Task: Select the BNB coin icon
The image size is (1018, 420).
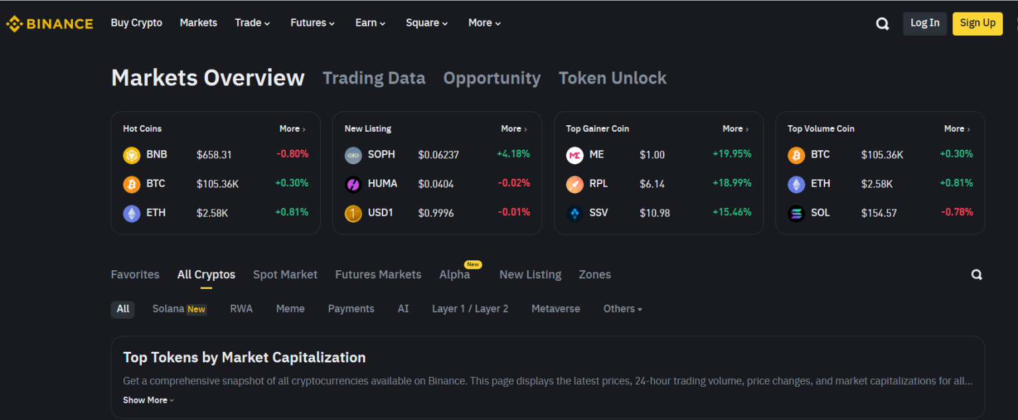Action: coord(131,154)
